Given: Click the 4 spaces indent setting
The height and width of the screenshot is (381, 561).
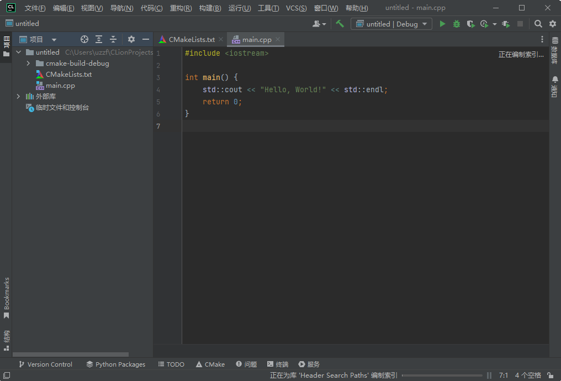Looking at the screenshot, I should [x=528, y=375].
